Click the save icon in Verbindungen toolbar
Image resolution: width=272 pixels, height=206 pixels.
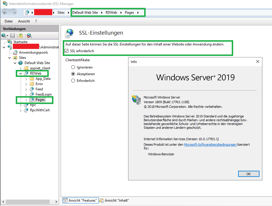13,36
